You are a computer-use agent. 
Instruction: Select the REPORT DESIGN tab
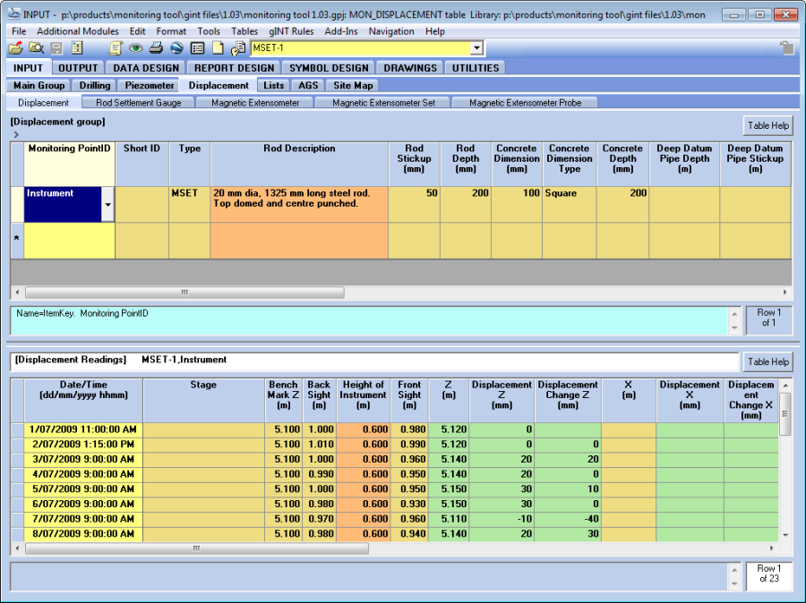coord(235,67)
